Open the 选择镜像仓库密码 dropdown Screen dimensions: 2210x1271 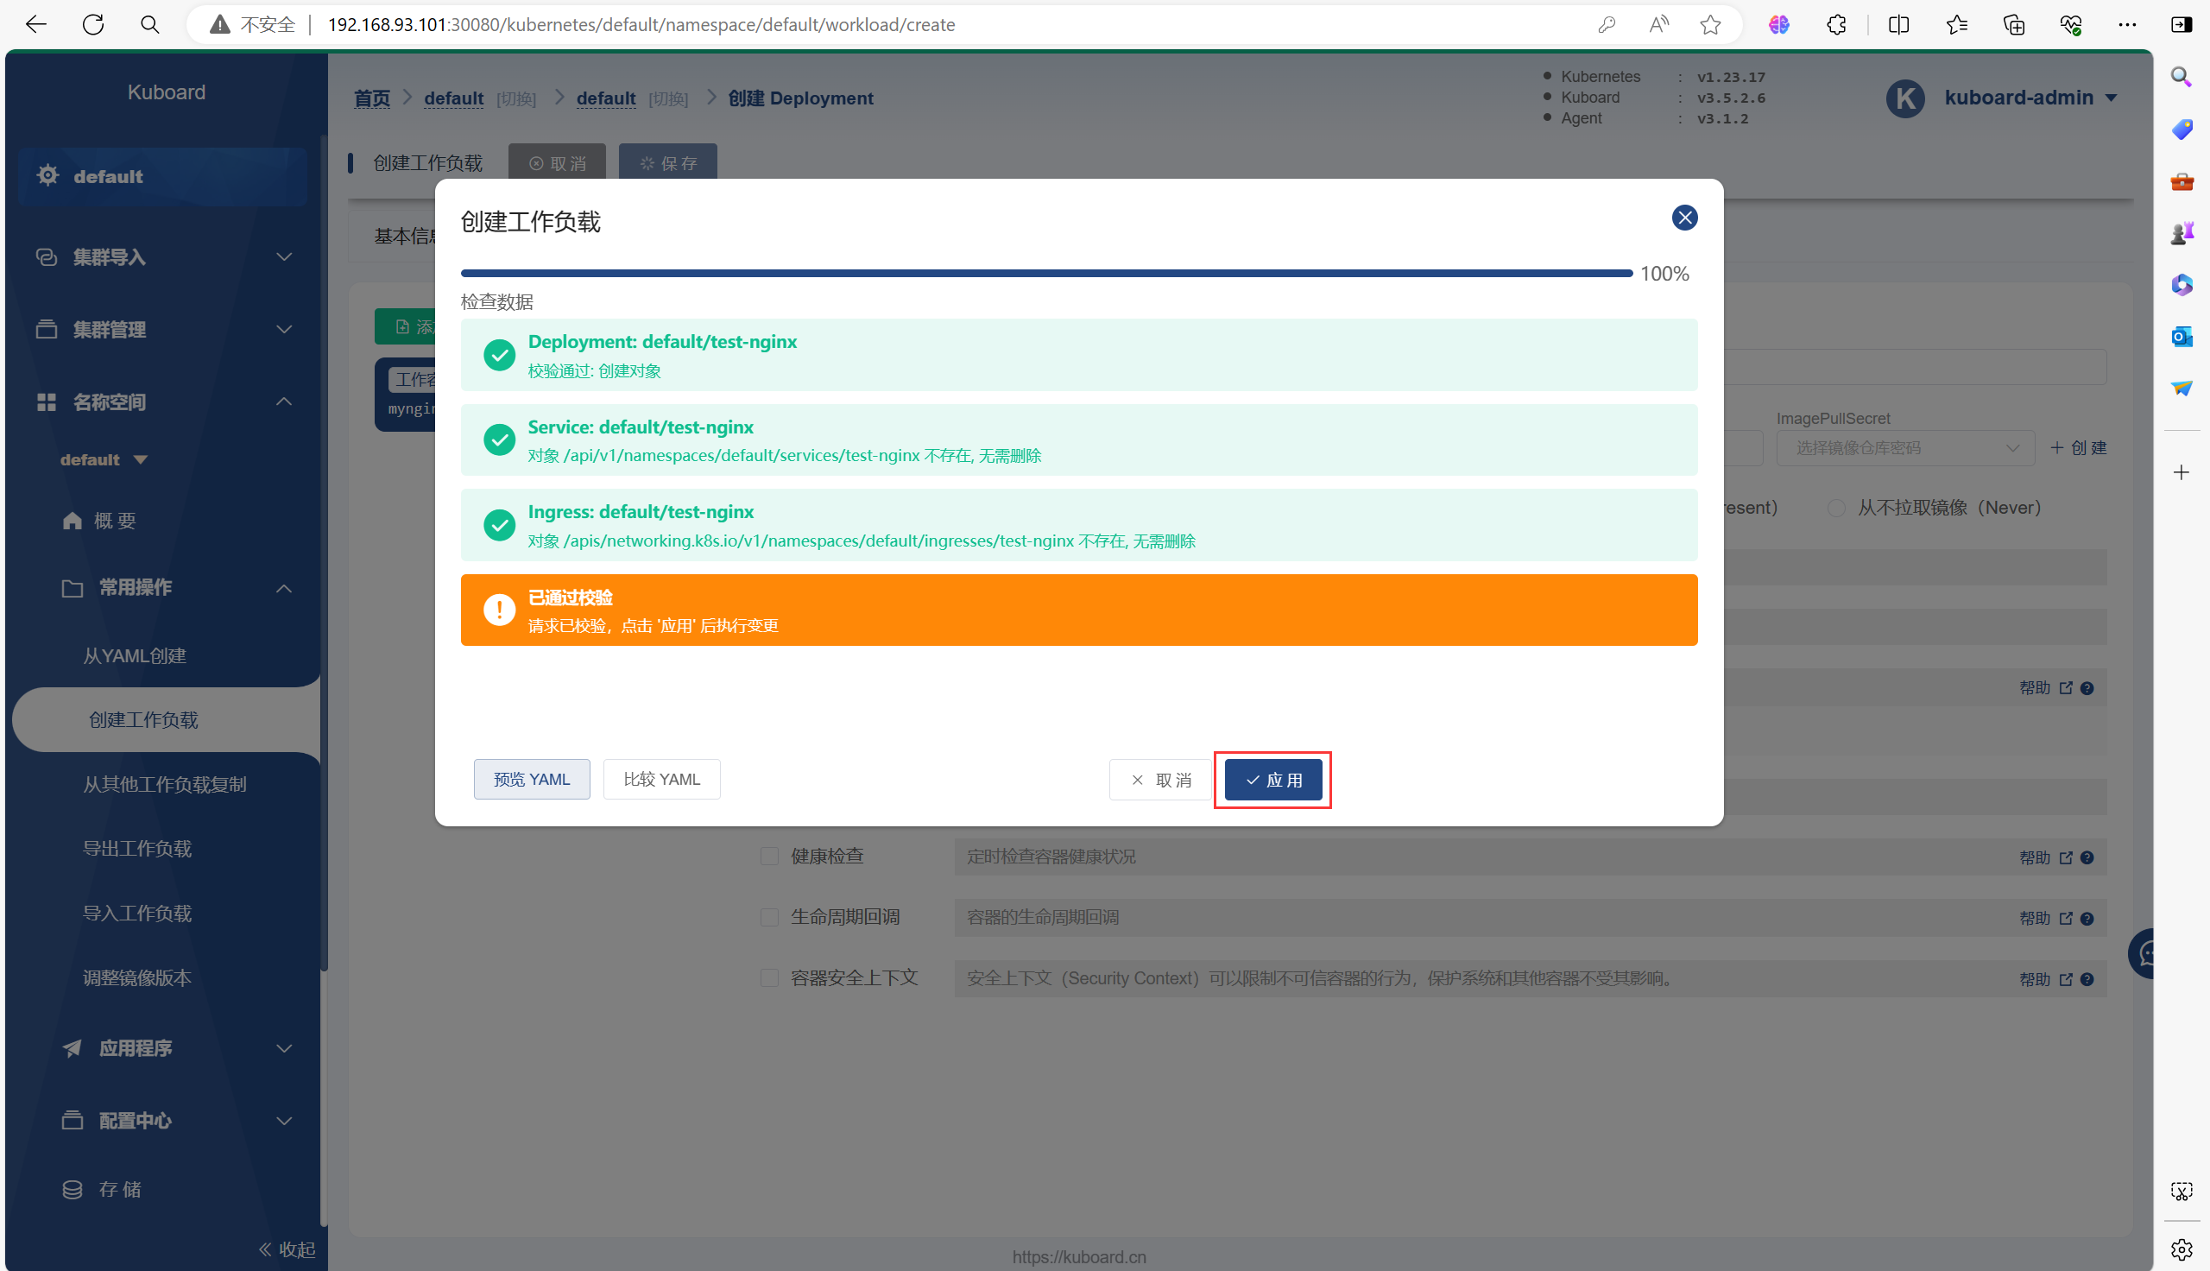(x=1904, y=448)
